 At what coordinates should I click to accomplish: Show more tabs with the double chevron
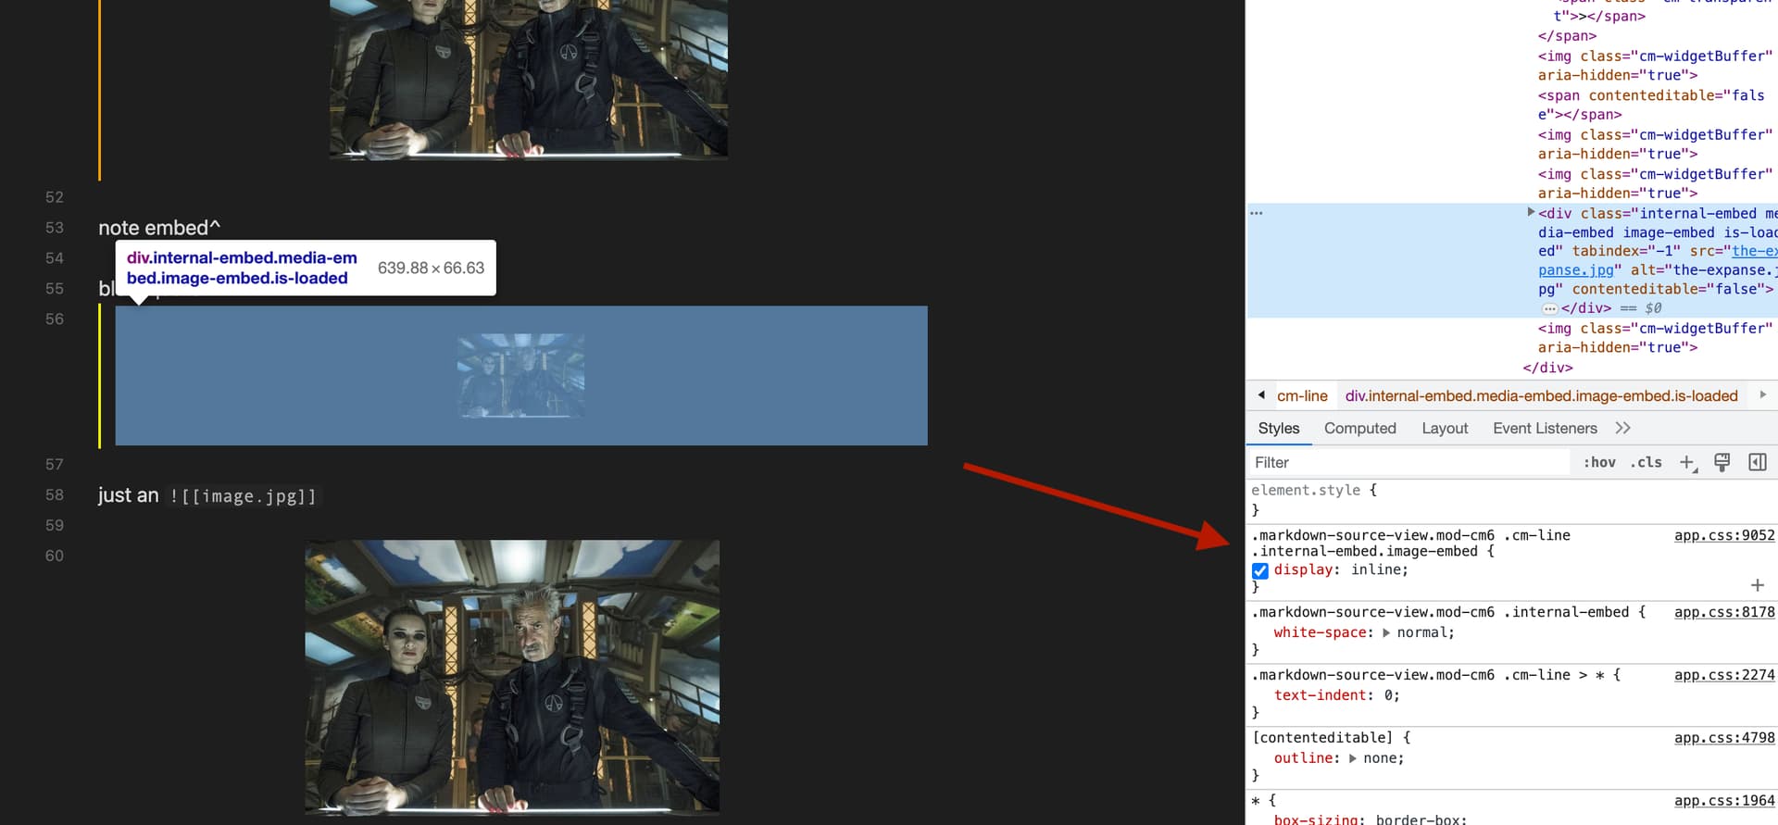[1622, 428]
